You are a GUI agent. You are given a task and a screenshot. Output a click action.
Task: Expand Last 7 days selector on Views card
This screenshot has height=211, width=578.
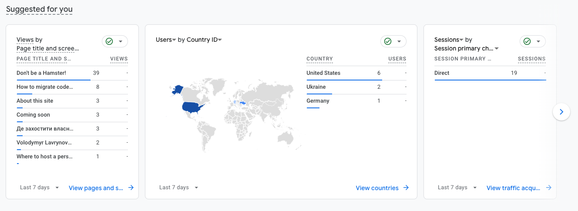point(40,188)
